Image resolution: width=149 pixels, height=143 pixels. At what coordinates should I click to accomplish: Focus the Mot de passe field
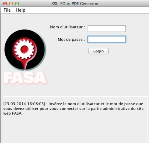pyautogui.click(x=107, y=39)
